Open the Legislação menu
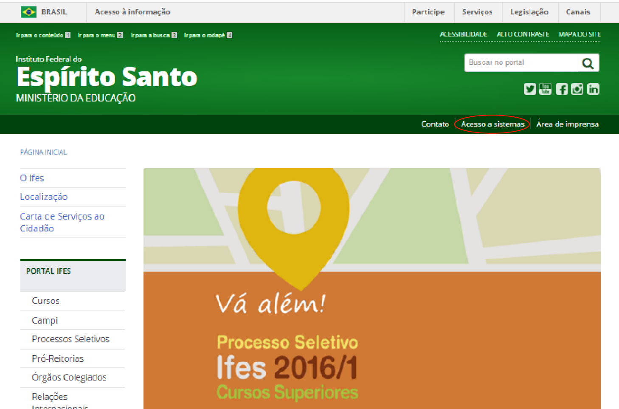Image resolution: width=619 pixels, height=409 pixels. [x=530, y=12]
